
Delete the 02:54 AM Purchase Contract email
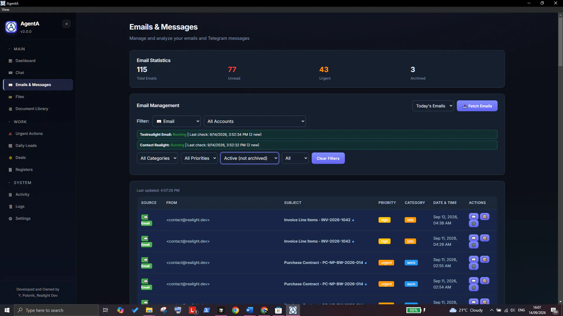click(x=474, y=288)
